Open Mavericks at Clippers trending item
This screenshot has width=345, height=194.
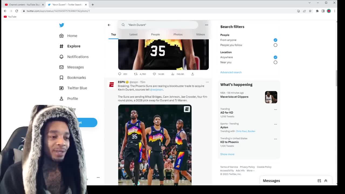point(249,97)
